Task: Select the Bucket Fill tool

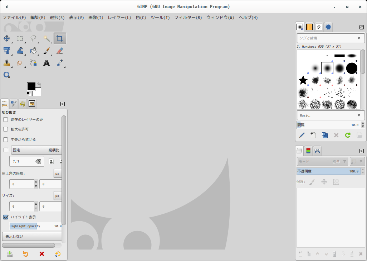Action: pyautogui.click(x=33, y=51)
